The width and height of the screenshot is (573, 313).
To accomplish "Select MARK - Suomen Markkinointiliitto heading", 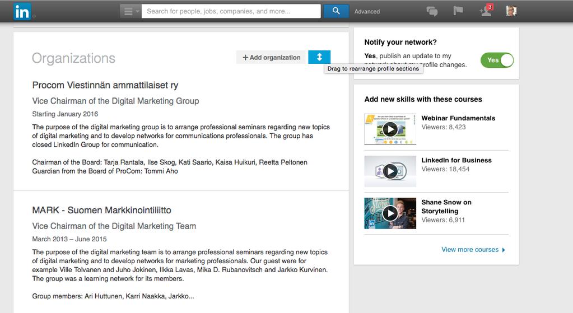I will 101,210.
